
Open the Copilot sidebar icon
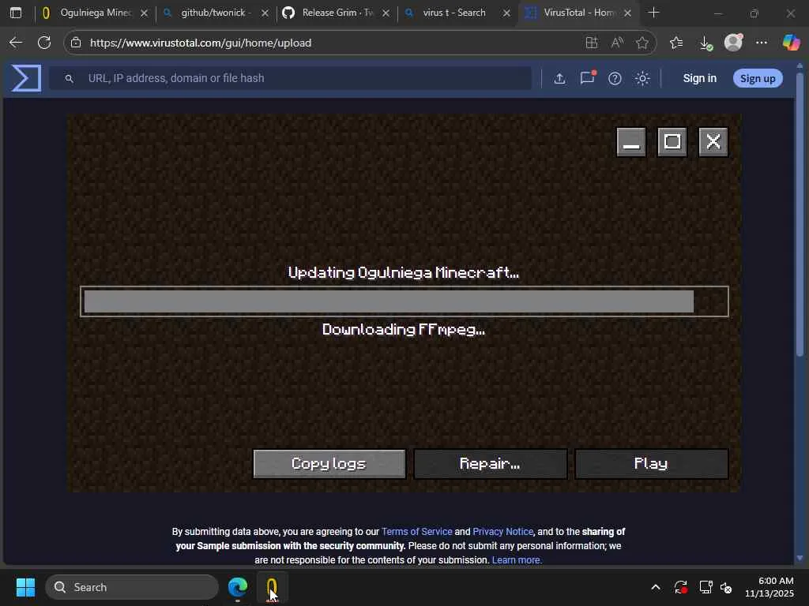pyautogui.click(x=791, y=43)
